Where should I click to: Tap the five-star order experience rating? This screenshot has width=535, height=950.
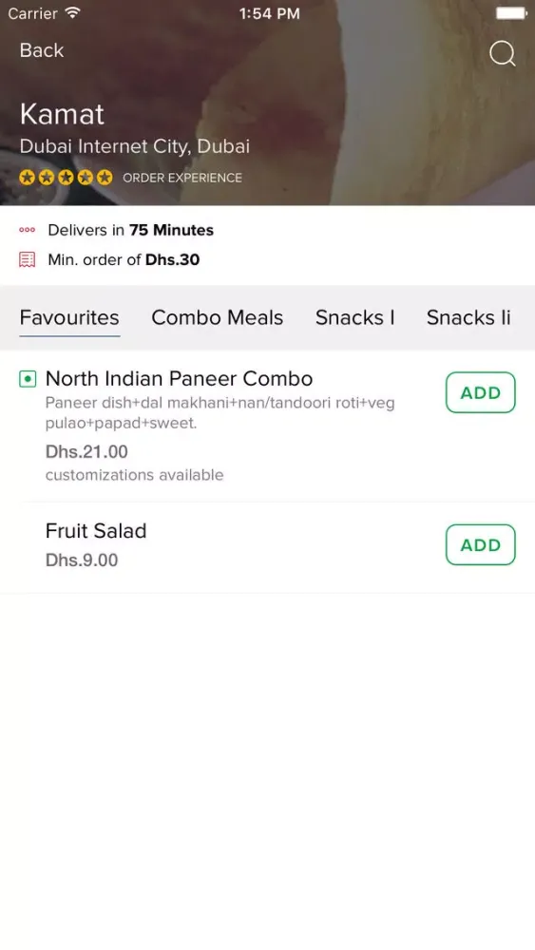point(66,178)
